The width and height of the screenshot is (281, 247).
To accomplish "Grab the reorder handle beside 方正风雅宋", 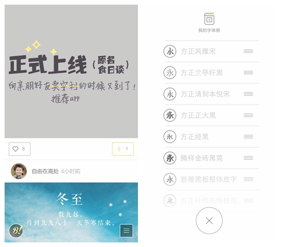I will (x=249, y=52).
